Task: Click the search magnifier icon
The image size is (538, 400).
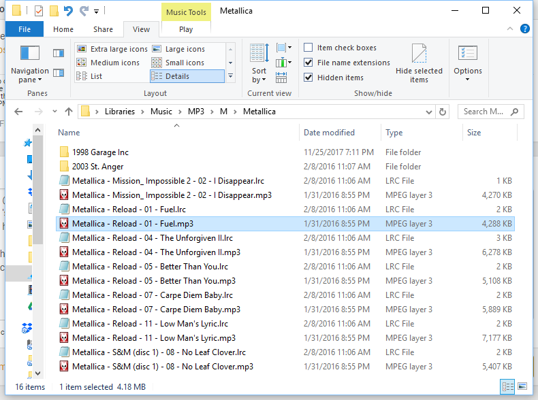Action: 514,112
